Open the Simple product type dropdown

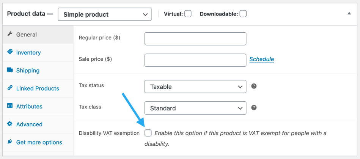pyautogui.click(x=105, y=14)
